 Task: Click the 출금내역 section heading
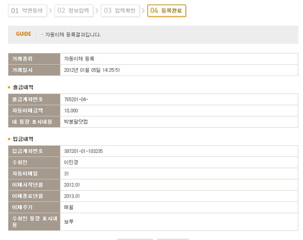coord(24,87)
